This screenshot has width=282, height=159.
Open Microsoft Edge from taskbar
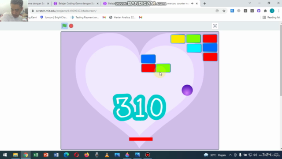(x=66, y=155)
